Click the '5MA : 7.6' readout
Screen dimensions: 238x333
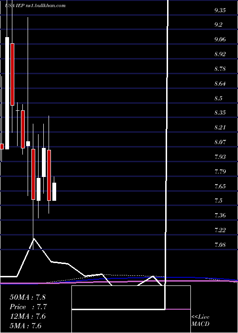click(26, 326)
